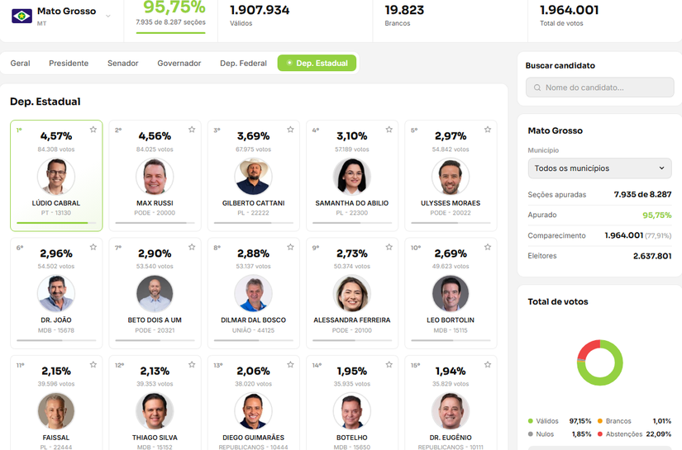
Task: Open Thiago Silva's photo
Action: [x=155, y=411]
